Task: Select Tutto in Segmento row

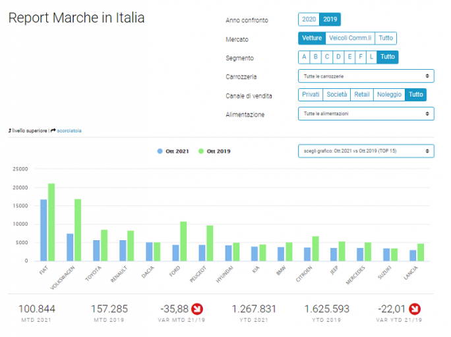Action: click(x=388, y=57)
